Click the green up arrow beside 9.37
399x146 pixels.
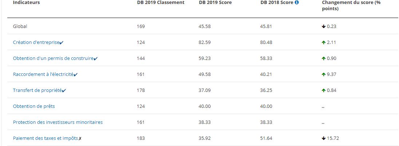[x=324, y=74]
